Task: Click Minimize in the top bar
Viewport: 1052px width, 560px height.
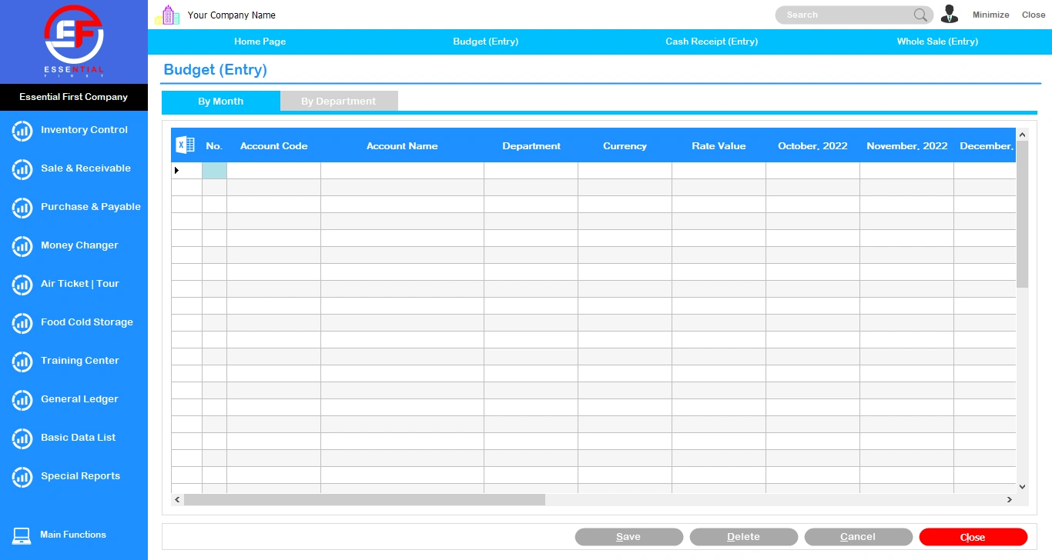Action: tap(990, 15)
